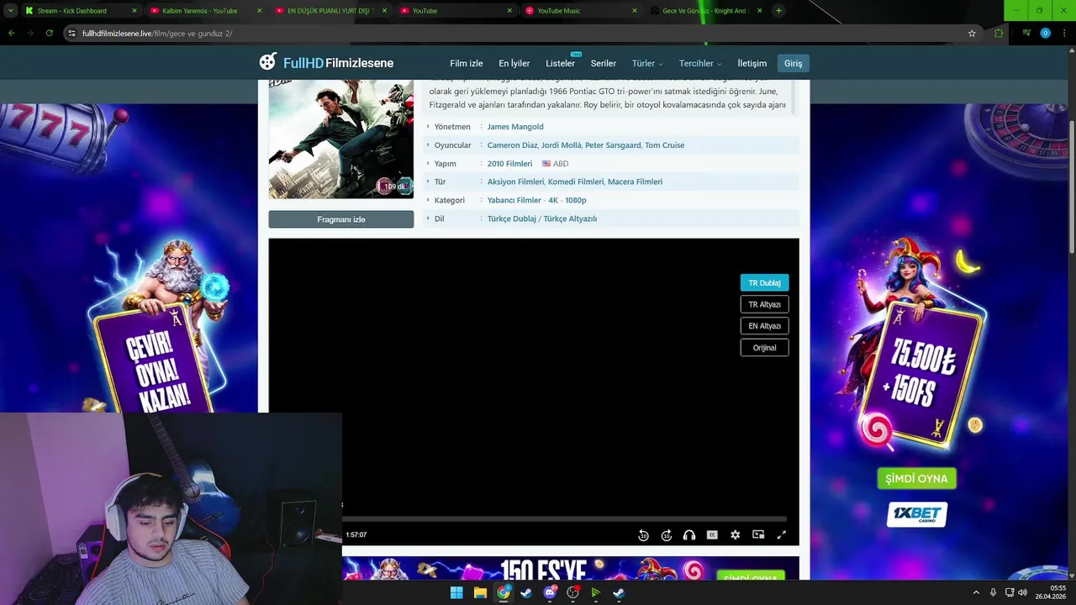
Task: Open the İletişim contact page
Action: tap(752, 63)
